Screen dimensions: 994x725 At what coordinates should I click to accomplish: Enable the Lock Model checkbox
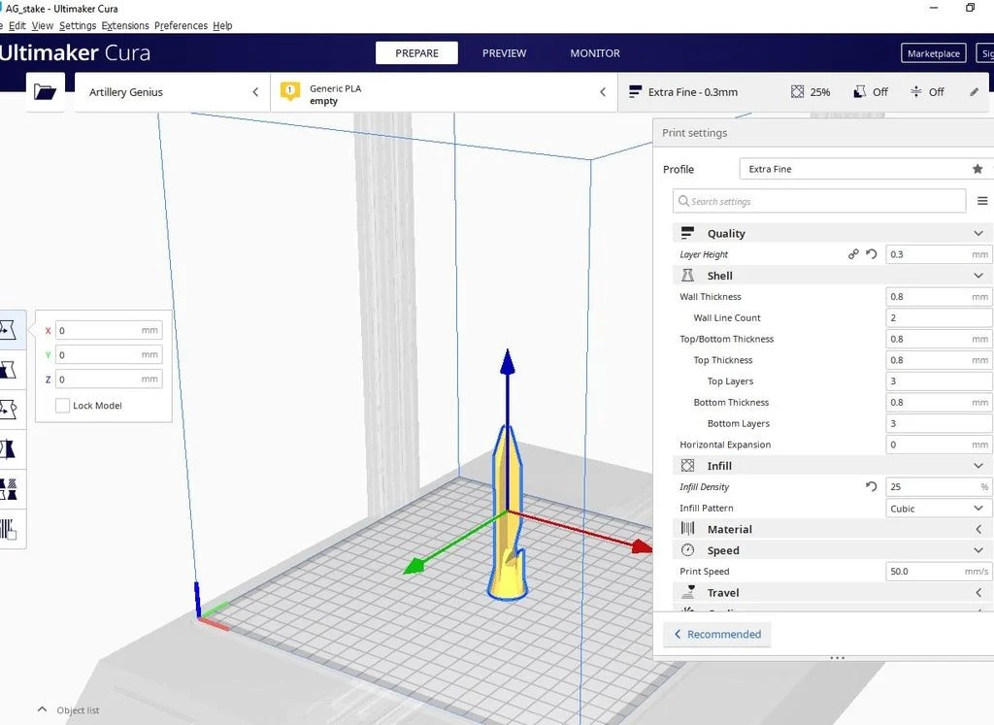pyautogui.click(x=62, y=406)
